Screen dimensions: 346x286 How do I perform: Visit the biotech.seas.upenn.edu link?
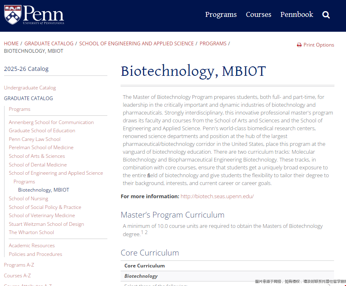(x=217, y=196)
